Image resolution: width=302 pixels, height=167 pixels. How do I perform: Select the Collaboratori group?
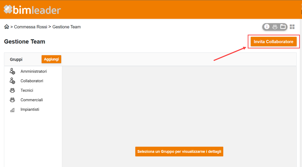click(x=33, y=81)
